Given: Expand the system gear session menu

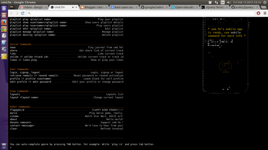Looking at the screenshot, I should coord(265,2).
